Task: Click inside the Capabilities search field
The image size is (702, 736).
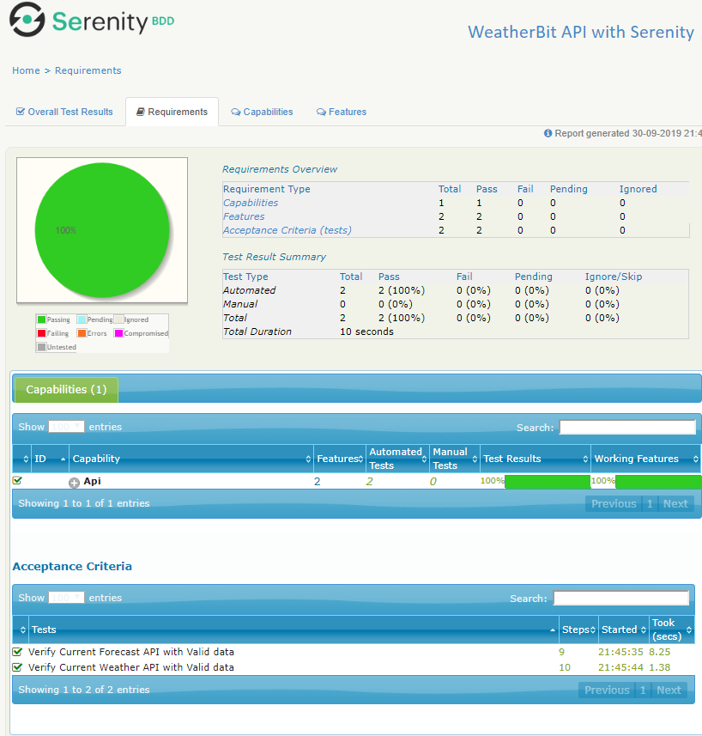Action: point(626,427)
